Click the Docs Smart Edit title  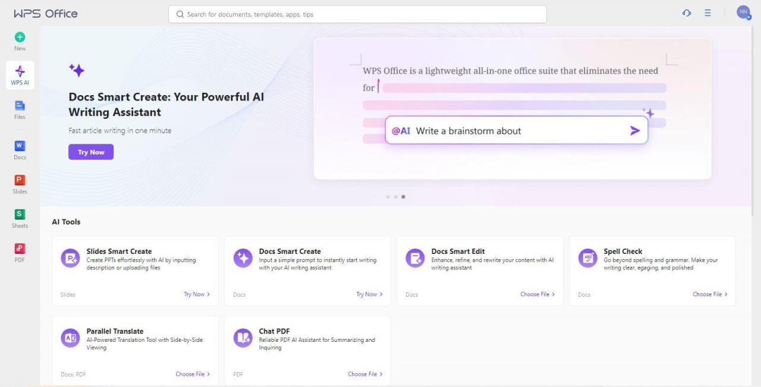click(458, 251)
